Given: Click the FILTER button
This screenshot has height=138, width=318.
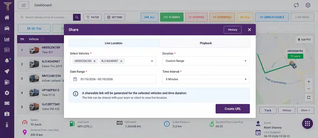Looking at the screenshot, I should (93, 17).
